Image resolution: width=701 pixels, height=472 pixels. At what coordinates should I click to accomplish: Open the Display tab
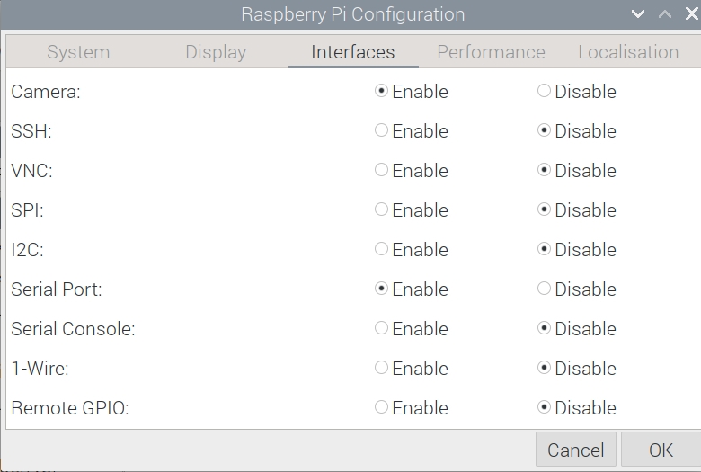pyautogui.click(x=216, y=52)
